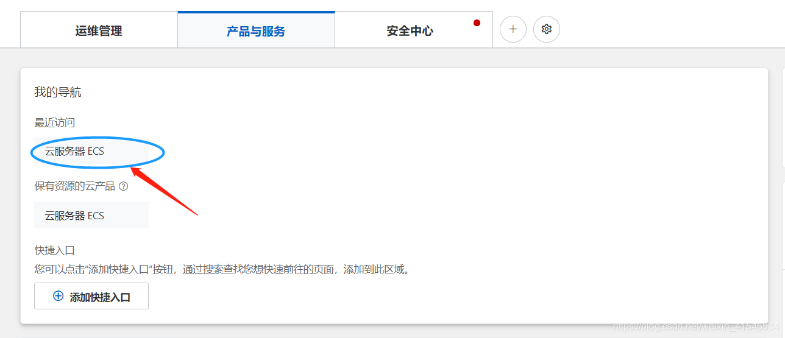Open 云服务器 ECS under 最近访问
Screen dimensions: 785x338
coord(91,151)
